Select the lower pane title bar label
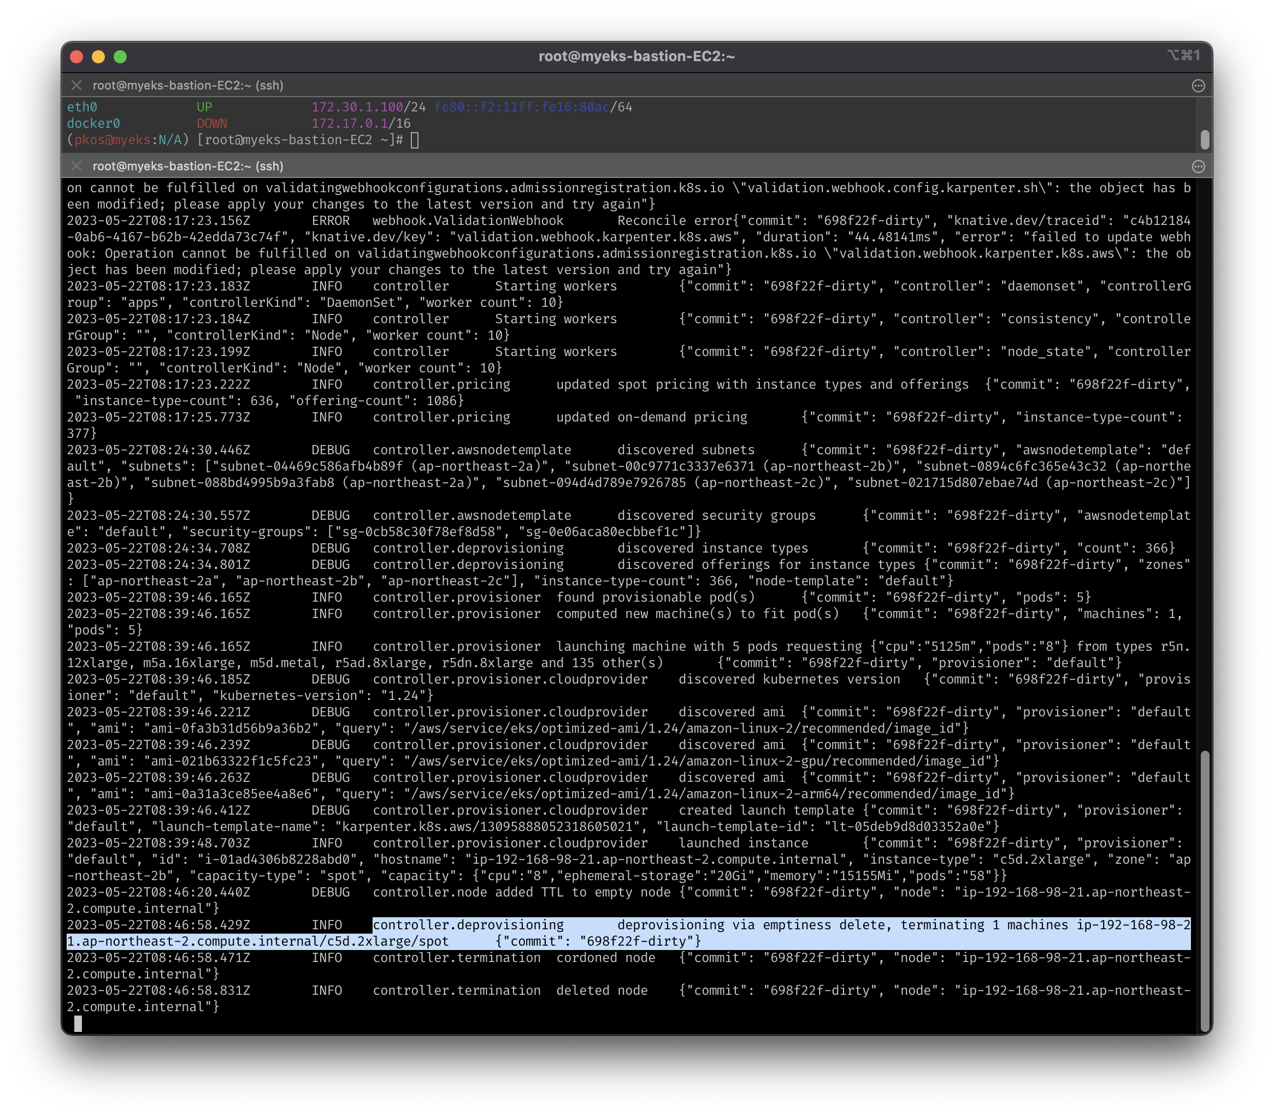This screenshot has width=1274, height=1116. tap(188, 167)
